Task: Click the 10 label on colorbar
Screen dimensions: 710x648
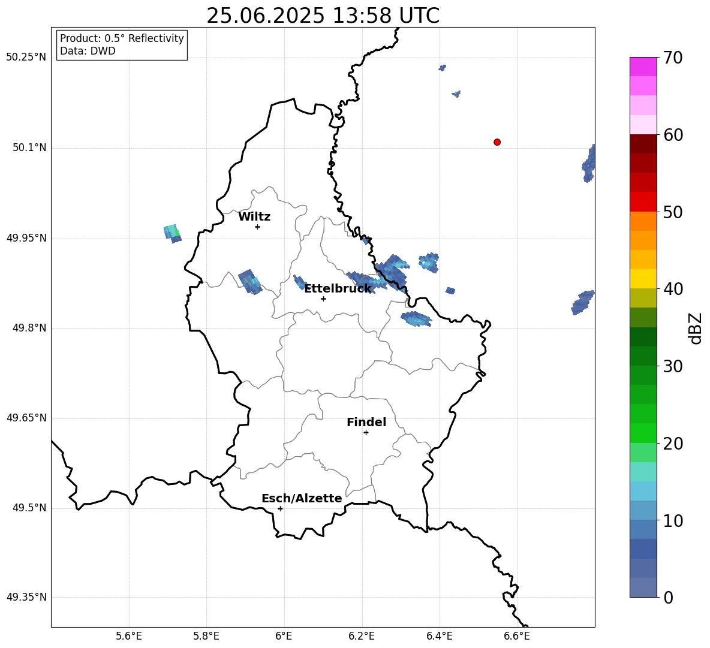Action: pyautogui.click(x=673, y=521)
